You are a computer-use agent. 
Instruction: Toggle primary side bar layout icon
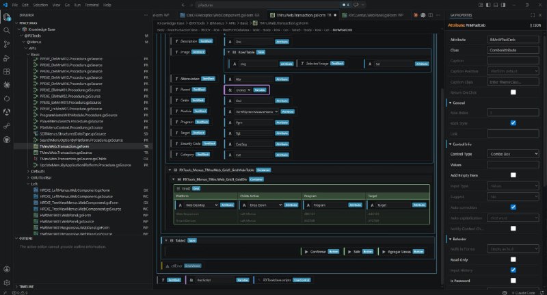488,5
